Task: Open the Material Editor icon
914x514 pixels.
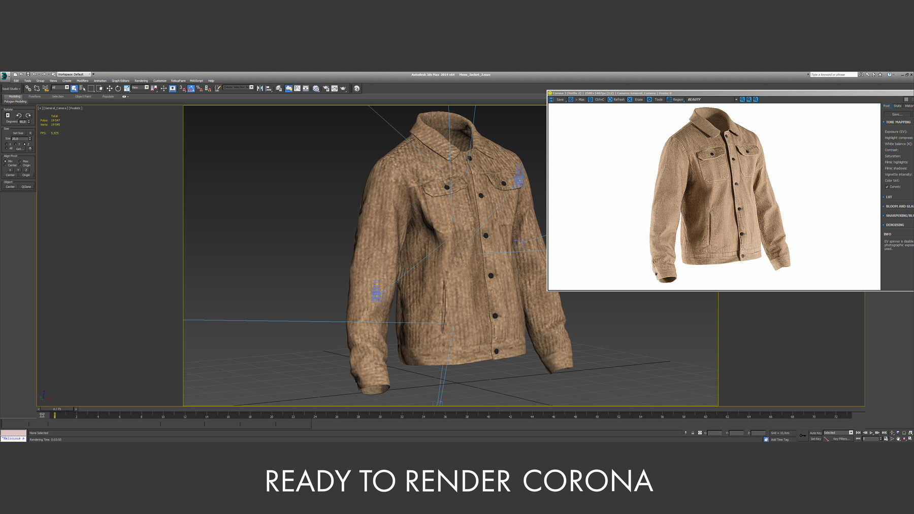Action: click(x=316, y=88)
